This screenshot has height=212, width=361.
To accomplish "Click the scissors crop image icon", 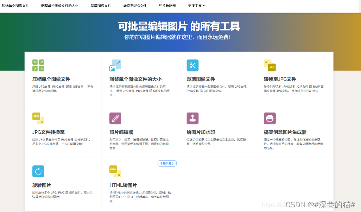I will (192, 66).
